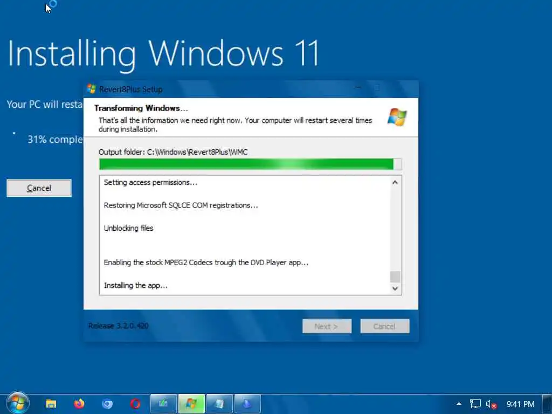Click the Release 3.2.0.420 version label

tap(118, 326)
